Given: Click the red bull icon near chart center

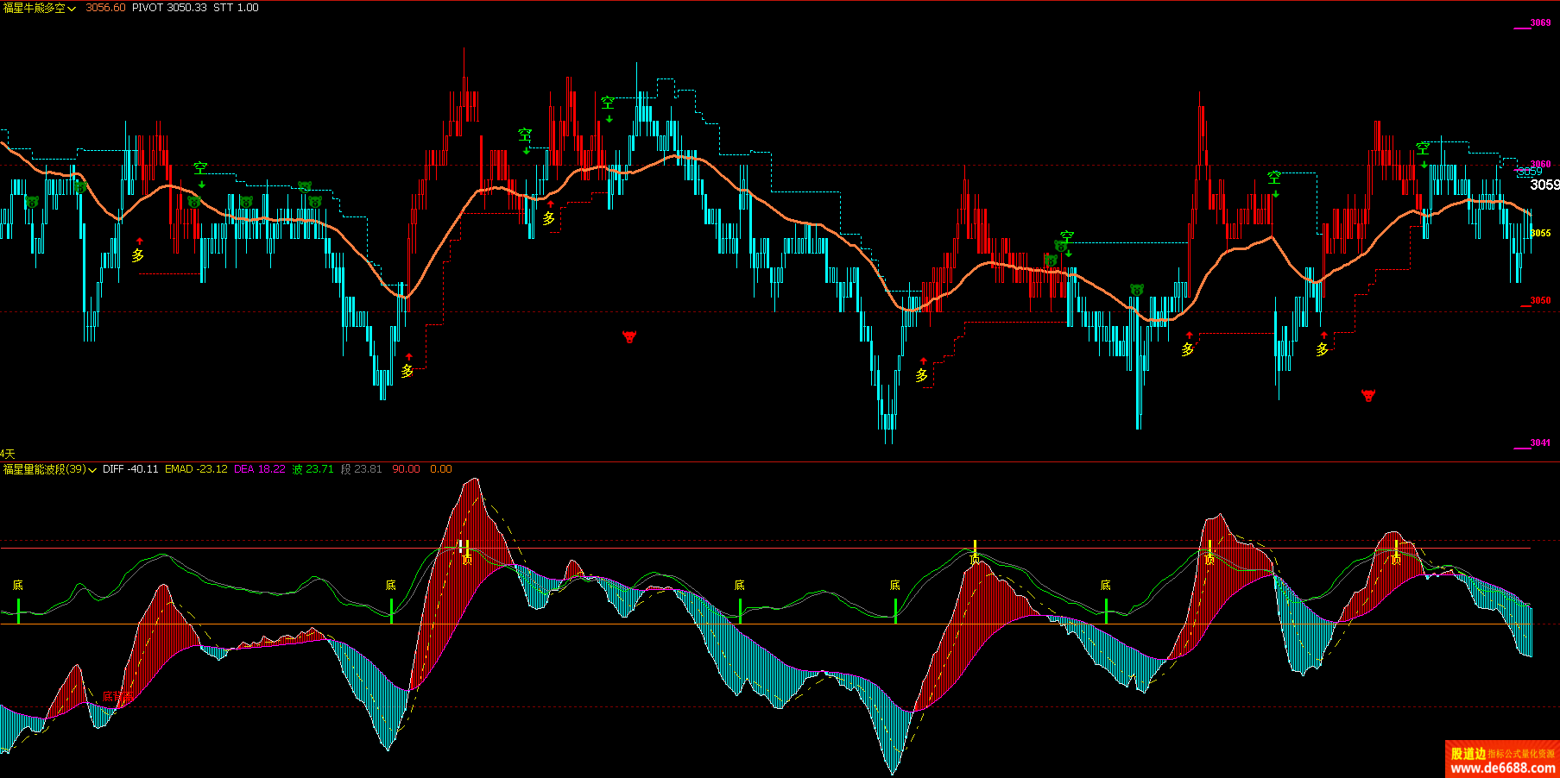Looking at the screenshot, I should coord(629,336).
